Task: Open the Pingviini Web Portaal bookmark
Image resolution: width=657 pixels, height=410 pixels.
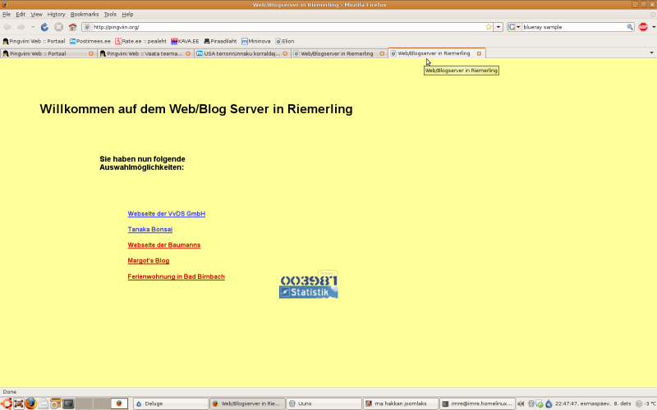Action: (x=34, y=41)
